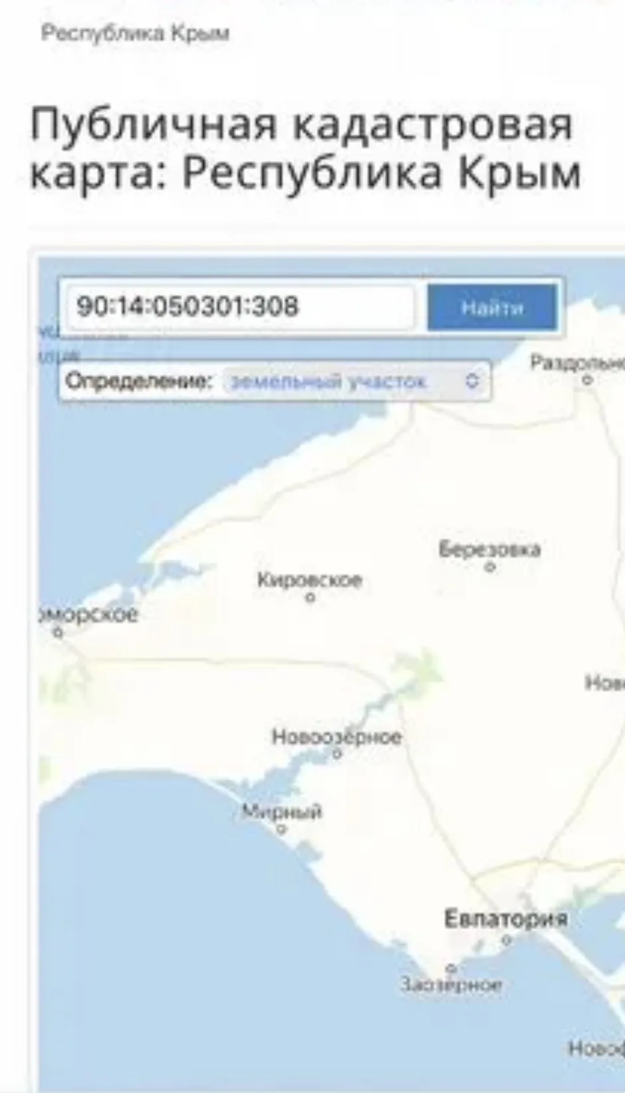Click the Мирный label on map
The image size is (625, 1093).
[282, 812]
